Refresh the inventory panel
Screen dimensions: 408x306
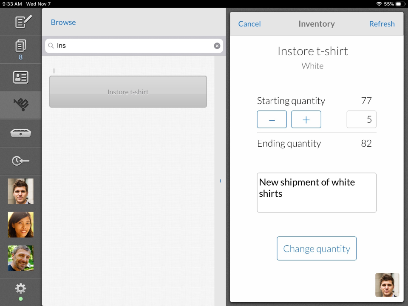point(382,24)
